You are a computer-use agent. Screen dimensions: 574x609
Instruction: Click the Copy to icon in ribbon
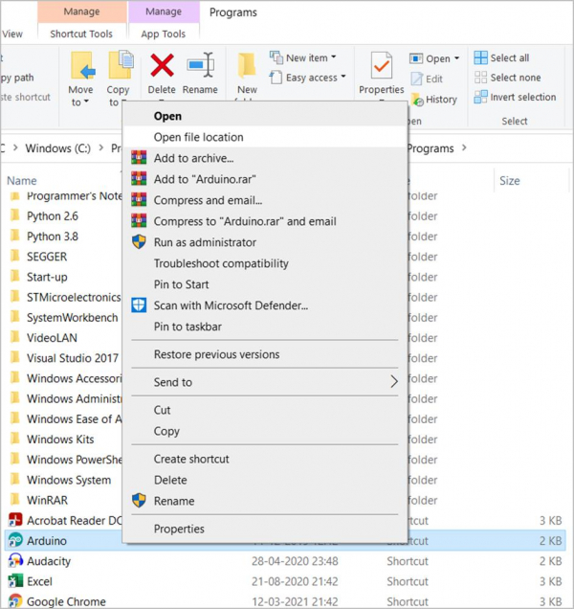pyautogui.click(x=121, y=65)
